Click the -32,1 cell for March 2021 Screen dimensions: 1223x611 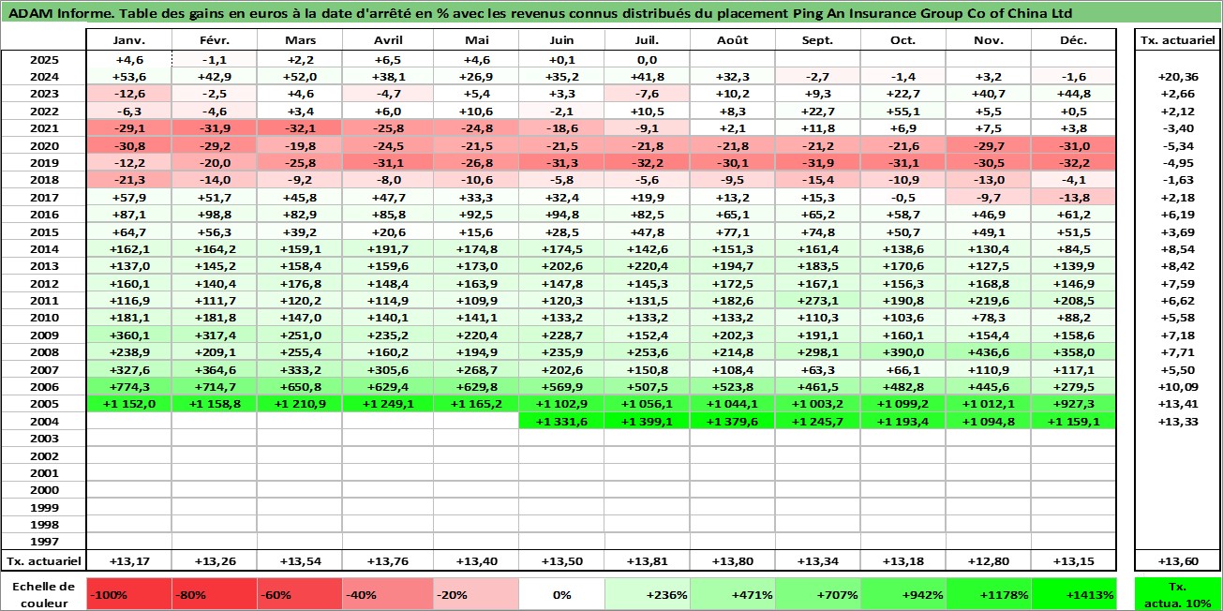[300, 128]
